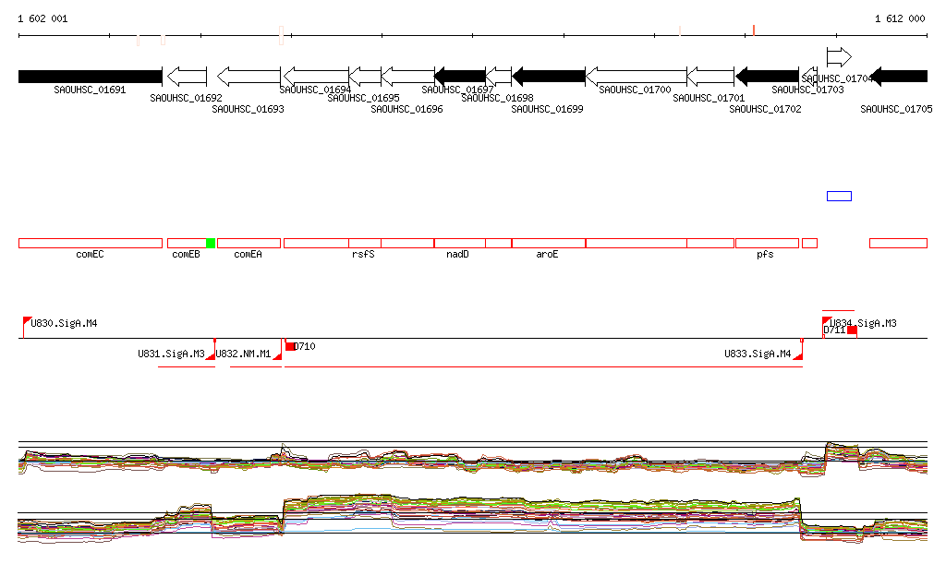This screenshot has width=946, height=564.
Task: Select the pfs annotation box
Action: click(x=767, y=243)
